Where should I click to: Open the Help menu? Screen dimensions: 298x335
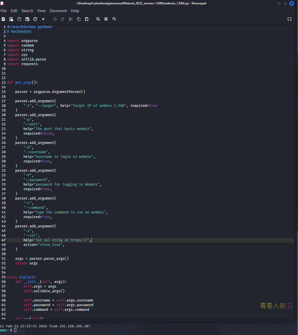(75, 11)
